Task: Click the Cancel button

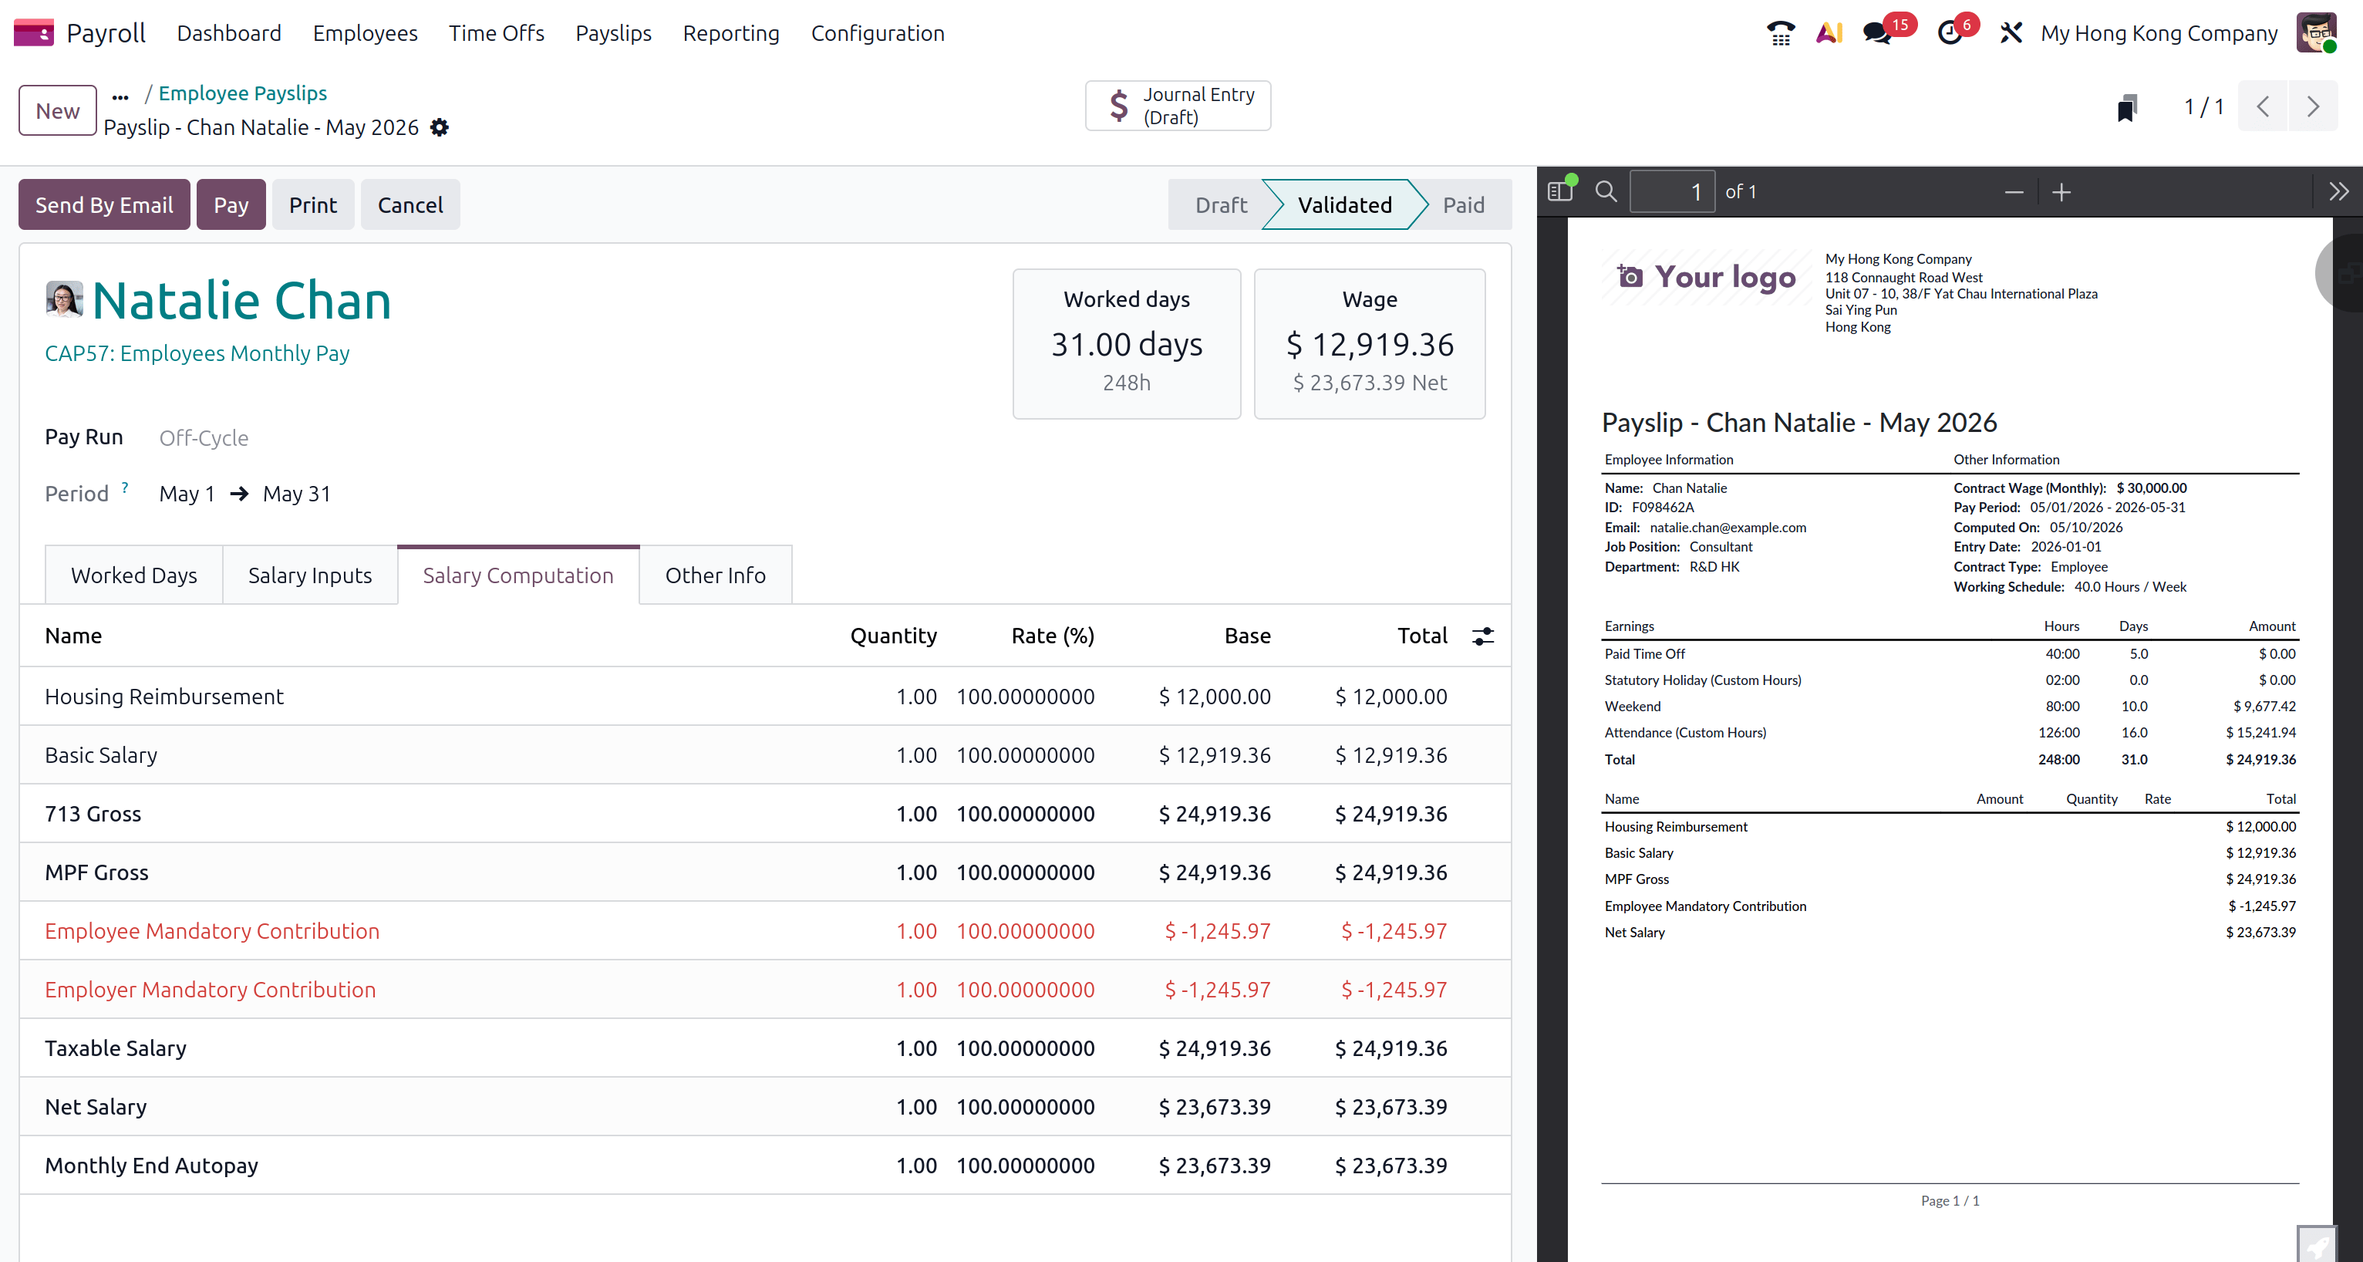Action: [410, 204]
